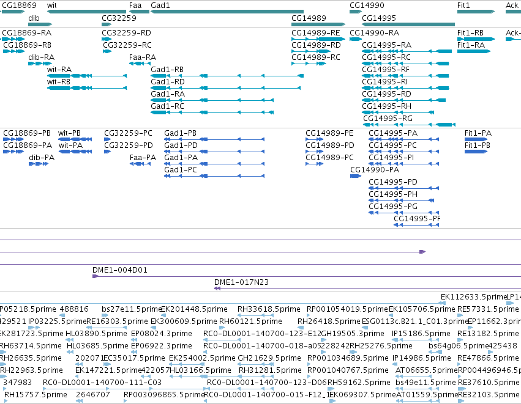Select transcript CG14995-RI
The height and width of the screenshot is (404, 521).
tap(405, 88)
